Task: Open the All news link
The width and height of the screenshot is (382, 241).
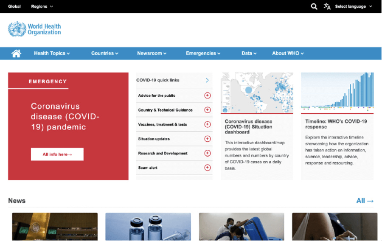Action: pyautogui.click(x=365, y=201)
